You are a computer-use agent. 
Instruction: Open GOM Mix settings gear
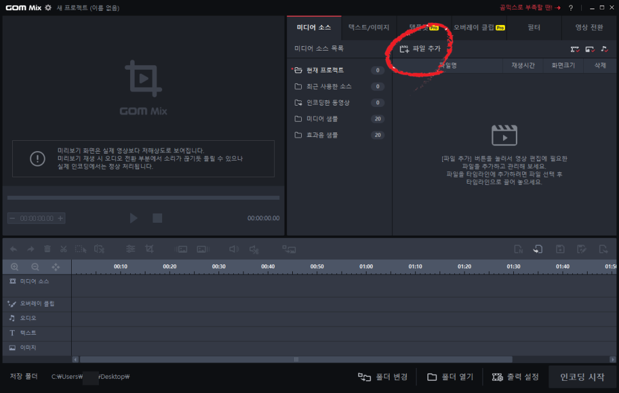[x=48, y=8]
